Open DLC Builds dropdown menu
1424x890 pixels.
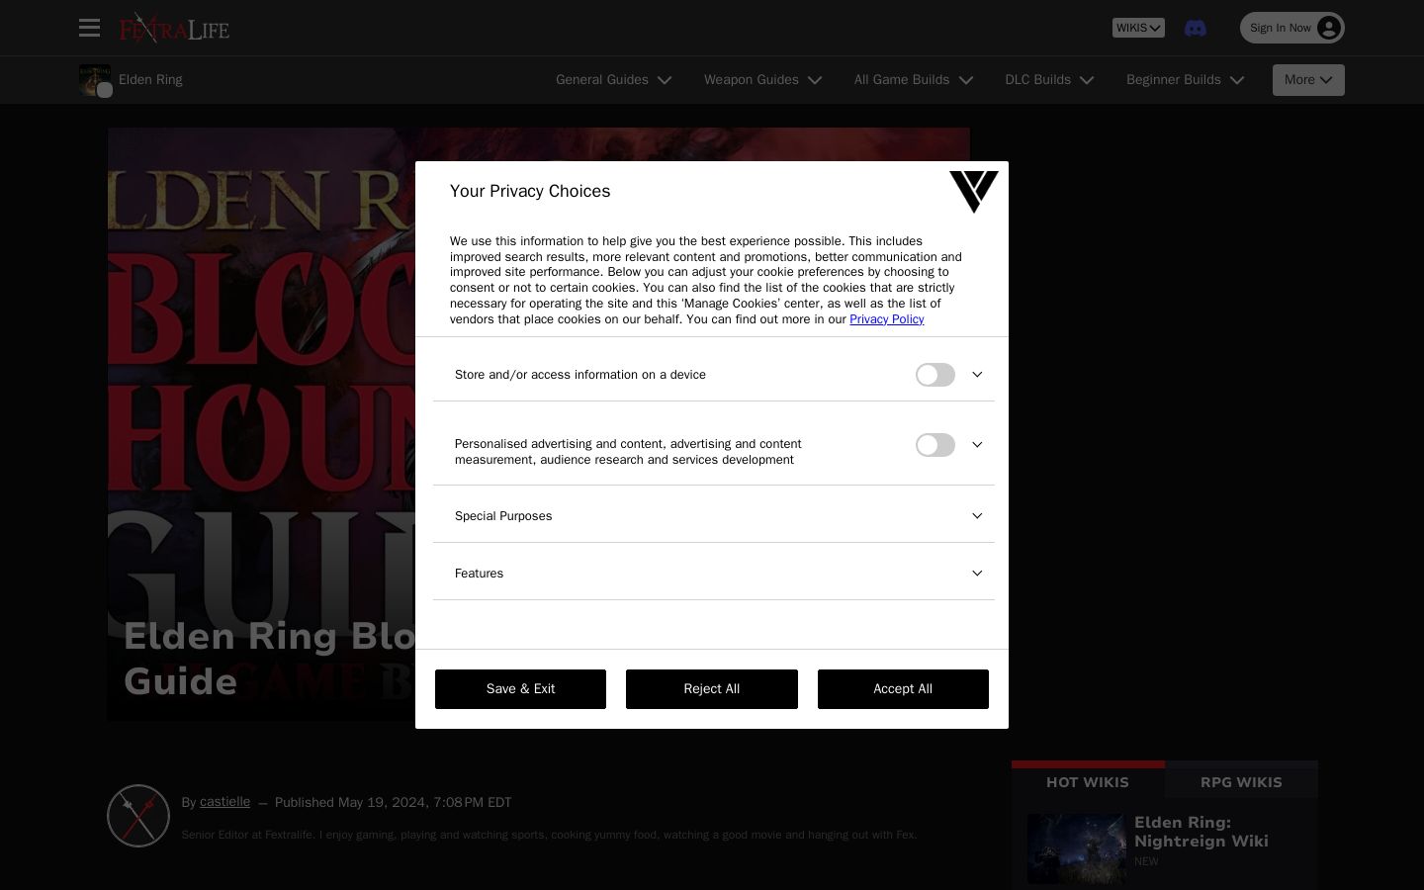[1050, 80]
